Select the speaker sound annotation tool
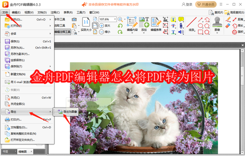The height and width of the screenshot is (156, 245). coord(181,32)
